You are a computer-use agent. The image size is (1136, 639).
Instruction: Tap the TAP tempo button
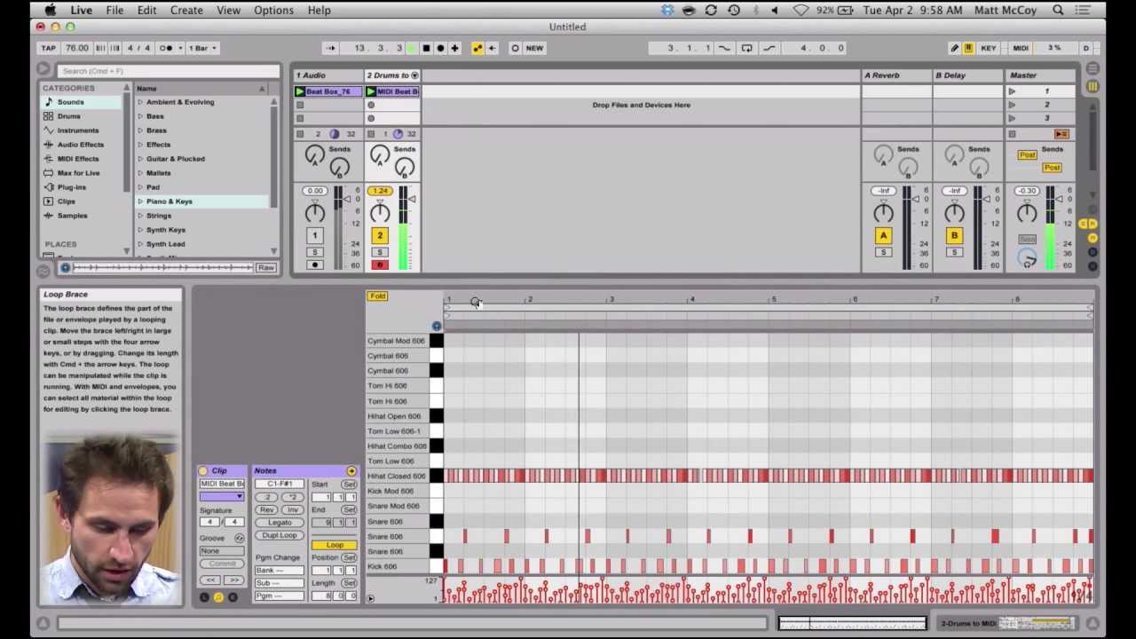tap(49, 48)
